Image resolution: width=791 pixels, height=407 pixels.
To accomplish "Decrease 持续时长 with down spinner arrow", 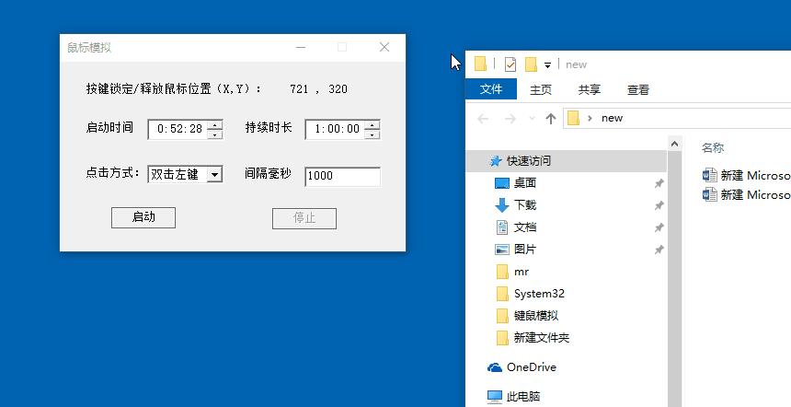I will point(373,134).
